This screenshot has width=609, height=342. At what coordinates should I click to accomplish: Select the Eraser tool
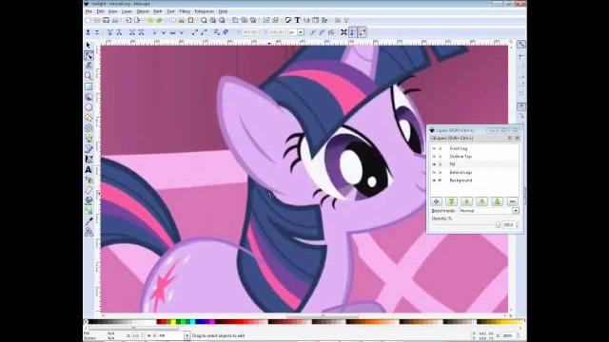(x=88, y=190)
